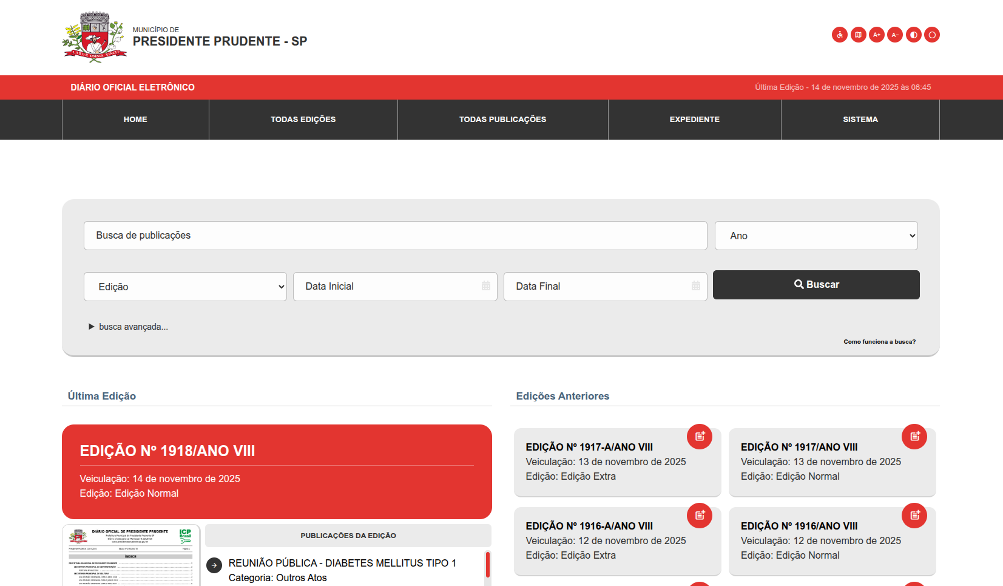1003x586 pixels.
Task: Click arrow icon beside Reunião Pública publication
Action: click(x=214, y=565)
